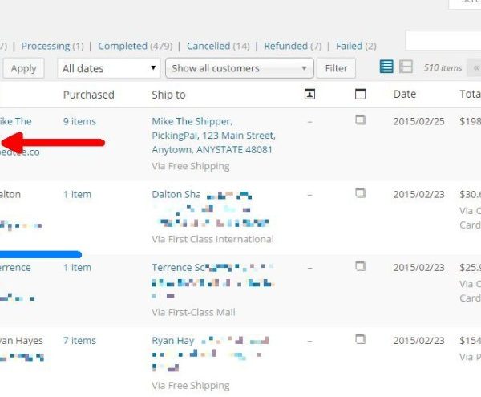
Task: Click the Apply button
Action: [23, 68]
